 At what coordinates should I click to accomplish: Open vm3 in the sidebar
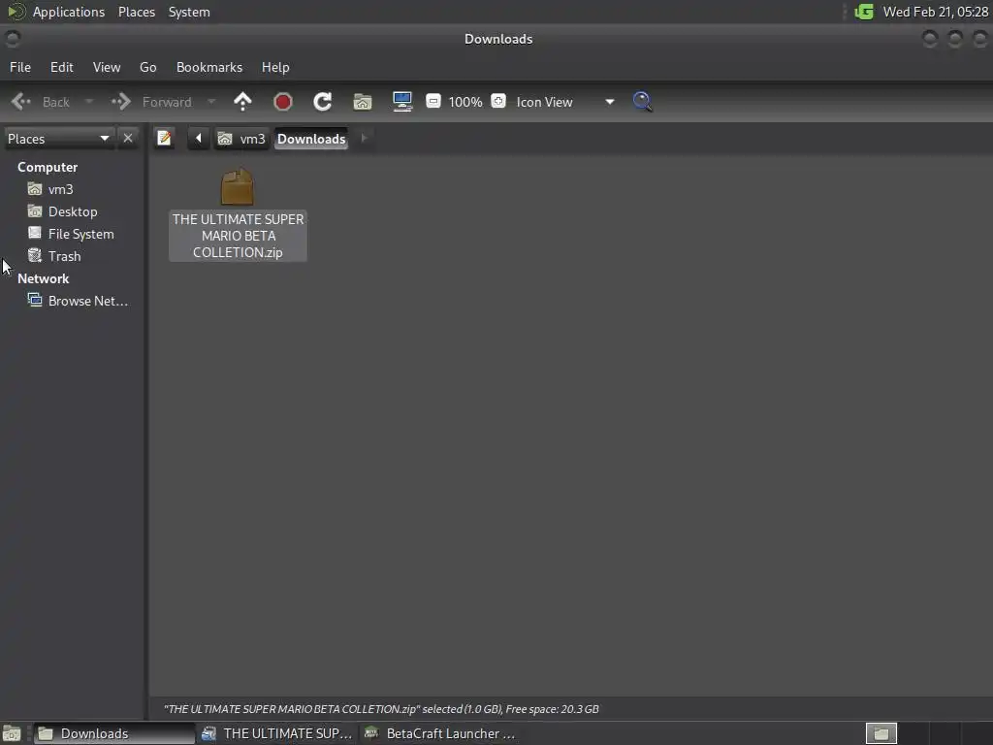click(60, 189)
